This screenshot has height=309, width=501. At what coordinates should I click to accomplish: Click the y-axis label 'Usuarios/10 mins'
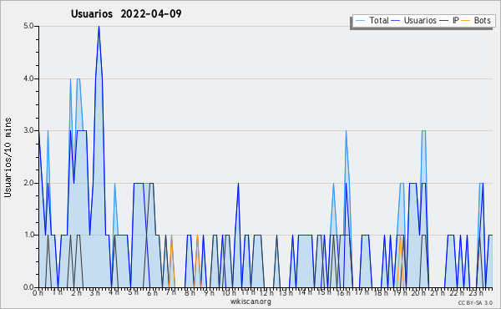coord(8,157)
